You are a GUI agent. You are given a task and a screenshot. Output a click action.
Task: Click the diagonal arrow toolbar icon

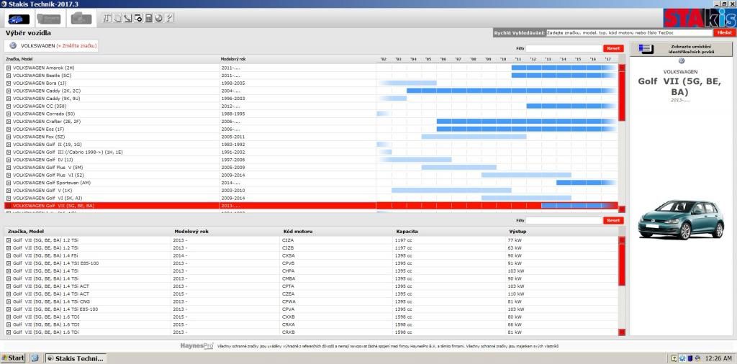[127, 18]
